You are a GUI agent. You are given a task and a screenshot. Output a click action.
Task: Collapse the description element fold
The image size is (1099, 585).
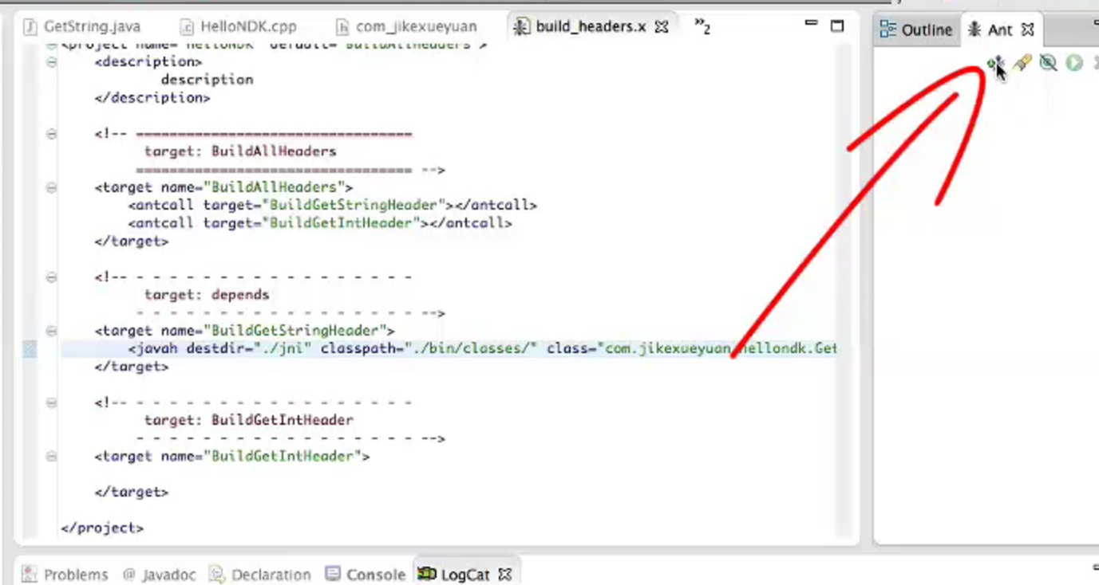(x=51, y=61)
